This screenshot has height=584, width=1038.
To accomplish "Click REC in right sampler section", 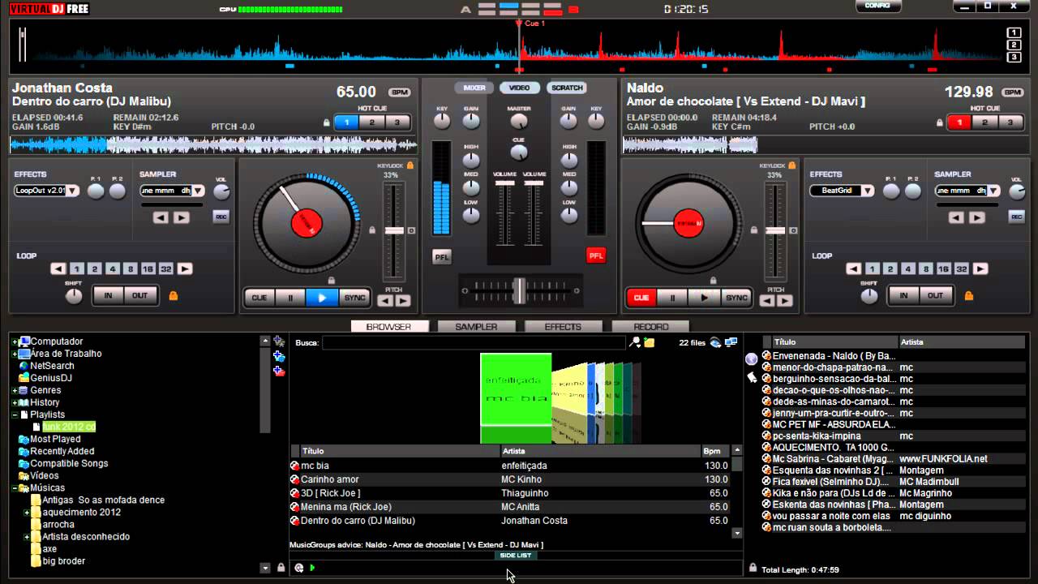I will (x=1016, y=217).
